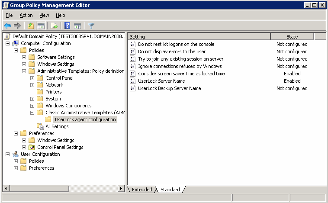The image size is (328, 203).
Task: Click the tree pane horizontal scrollbar right arrow
Action: (x=122, y=189)
